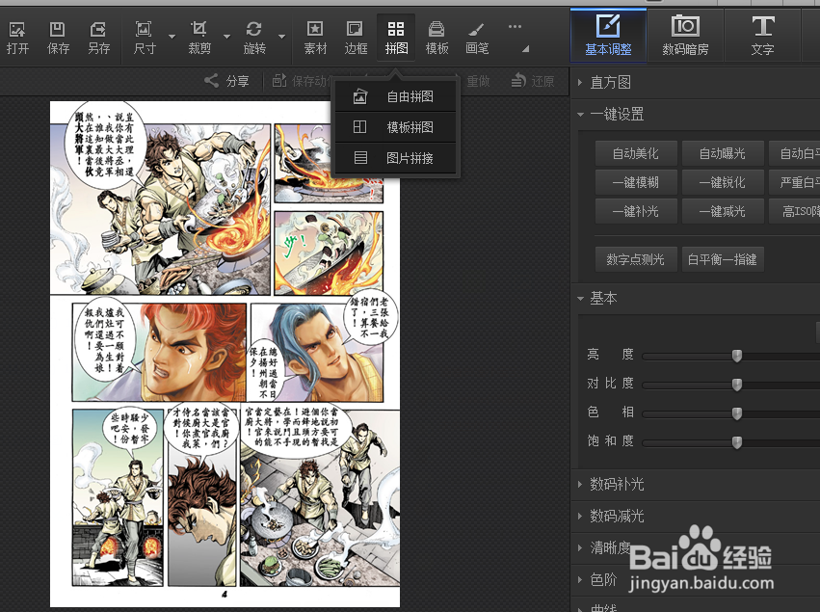The width and height of the screenshot is (820, 612).
Task: Click the 严重白平衡 button
Action: [795, 182]
